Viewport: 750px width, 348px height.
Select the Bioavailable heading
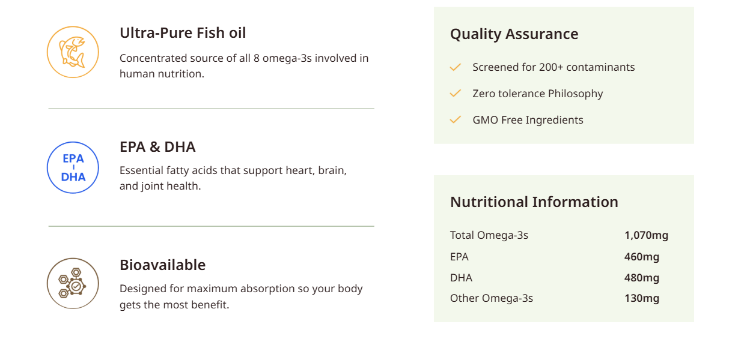click(162, 265)
